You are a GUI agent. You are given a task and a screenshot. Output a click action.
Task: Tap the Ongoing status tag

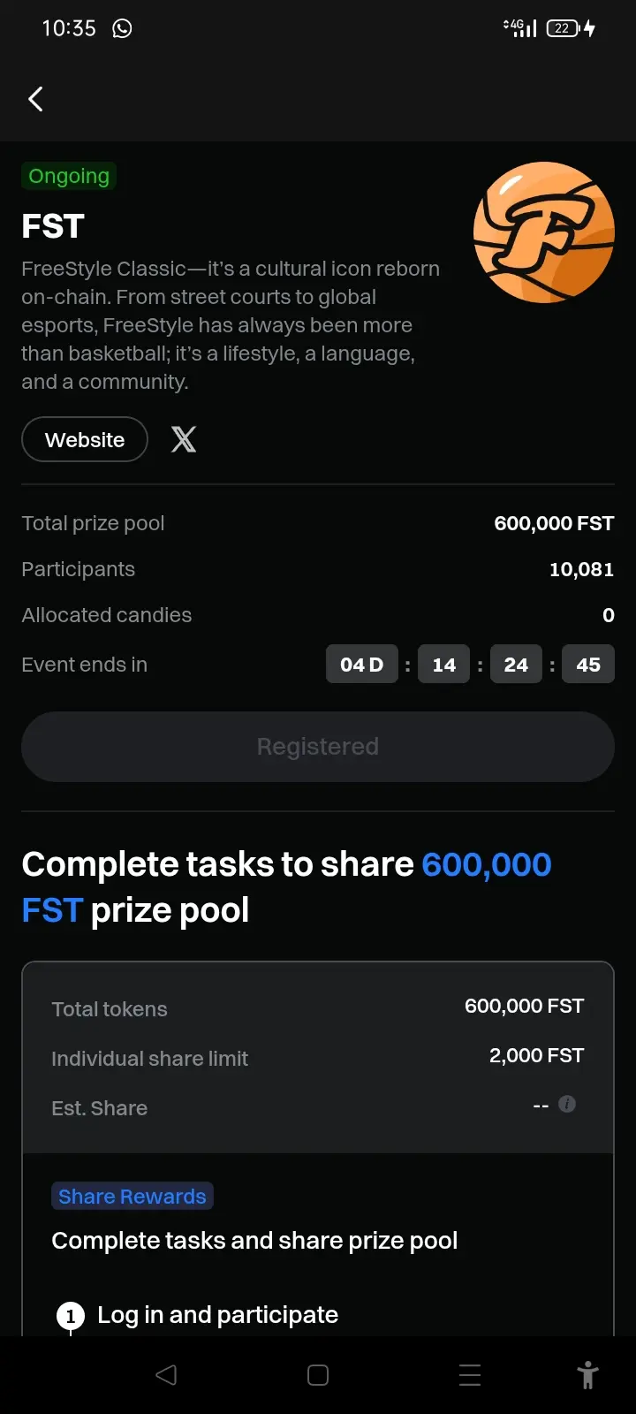tap(69, 176)
